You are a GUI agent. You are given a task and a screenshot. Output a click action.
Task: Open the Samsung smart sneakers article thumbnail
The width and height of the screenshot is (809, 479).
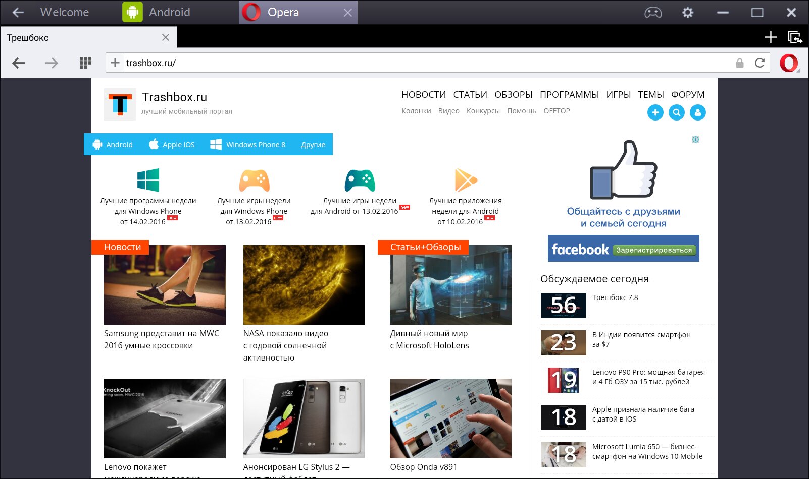pos(165,285)
